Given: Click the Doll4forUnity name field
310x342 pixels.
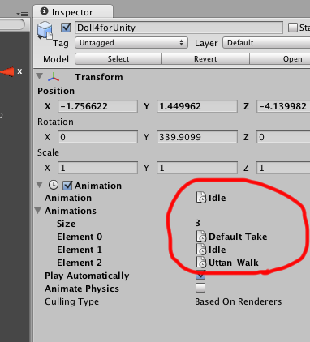Looking at the screenshot, I should [179, 28].
